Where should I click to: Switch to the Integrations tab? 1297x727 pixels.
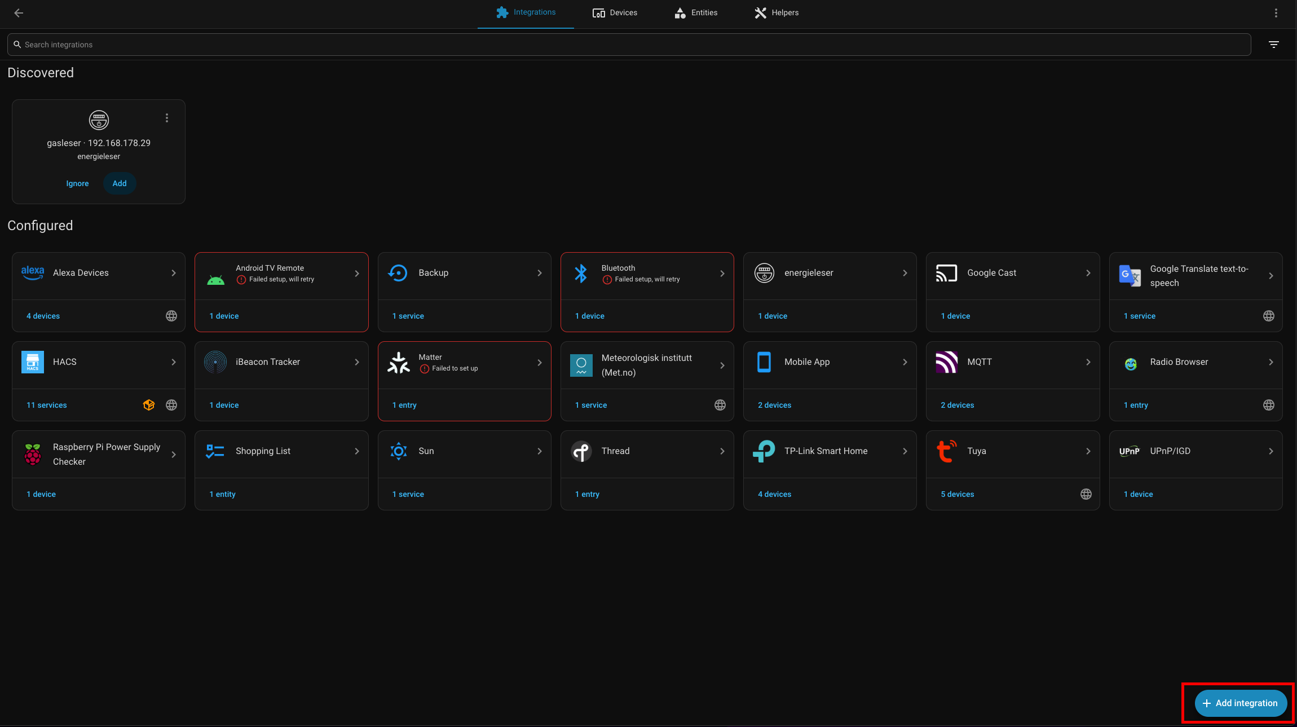526,12
